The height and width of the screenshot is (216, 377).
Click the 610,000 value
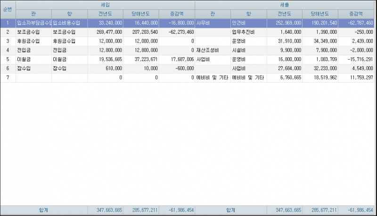point(114,69)
